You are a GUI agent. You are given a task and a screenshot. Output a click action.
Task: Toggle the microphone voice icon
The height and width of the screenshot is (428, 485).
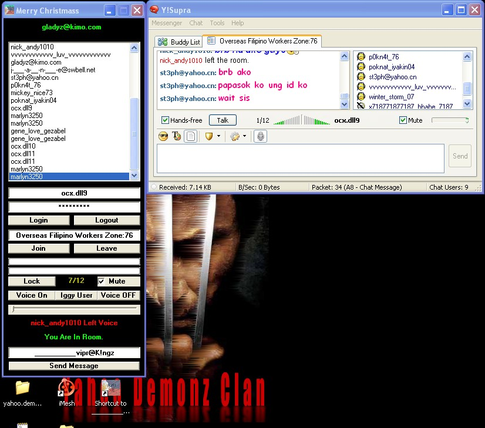261,136
